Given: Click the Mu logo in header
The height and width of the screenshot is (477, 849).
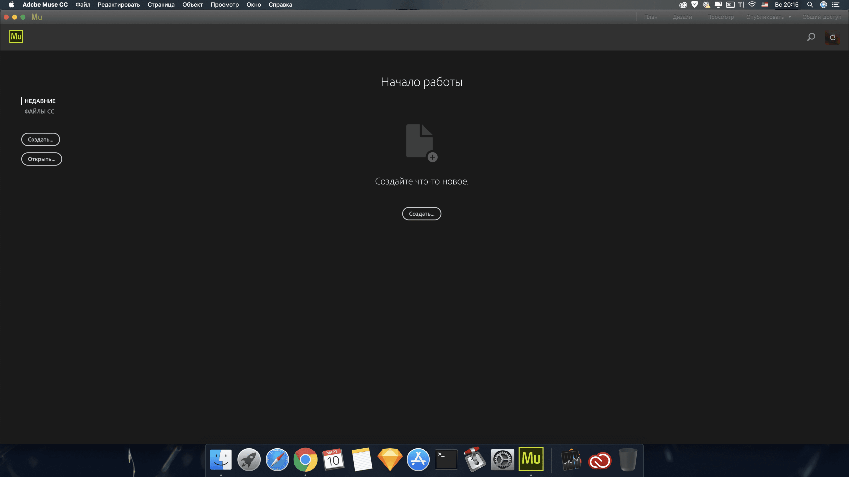Looking at the screenshot, I should pos(16,37).
